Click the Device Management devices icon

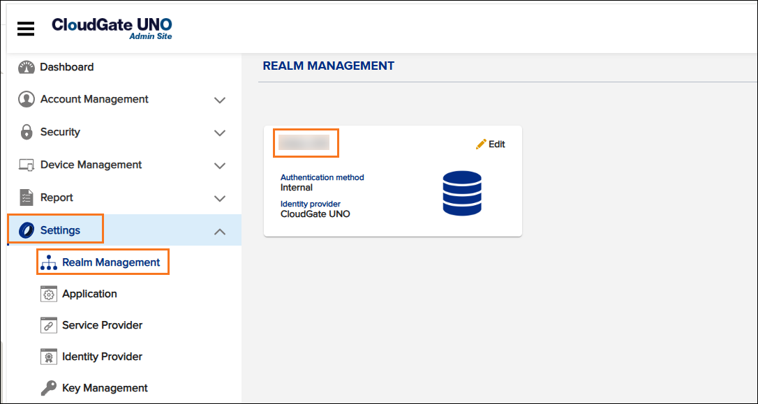[26, 165]
